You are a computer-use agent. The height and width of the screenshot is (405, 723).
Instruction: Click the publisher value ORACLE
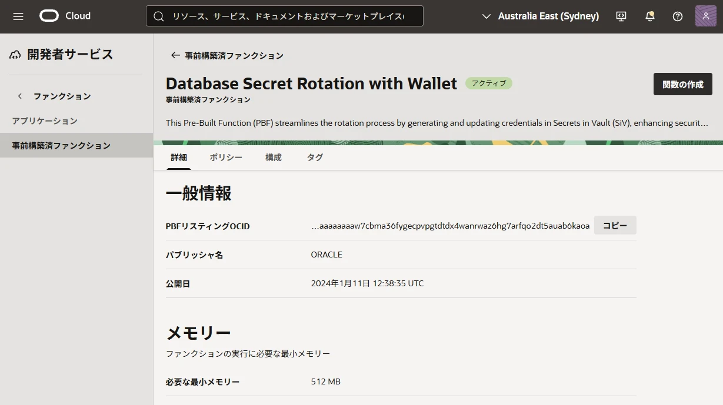326,255
